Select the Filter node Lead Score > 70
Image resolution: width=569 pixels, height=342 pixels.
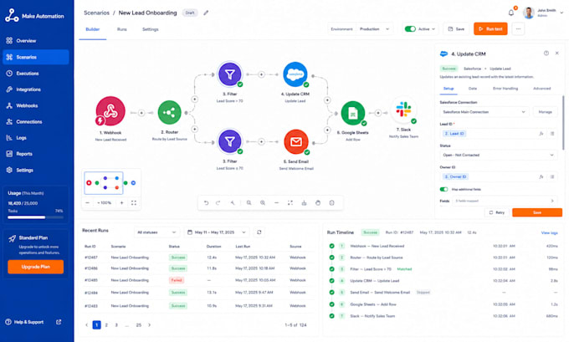(x=229, y=74)
